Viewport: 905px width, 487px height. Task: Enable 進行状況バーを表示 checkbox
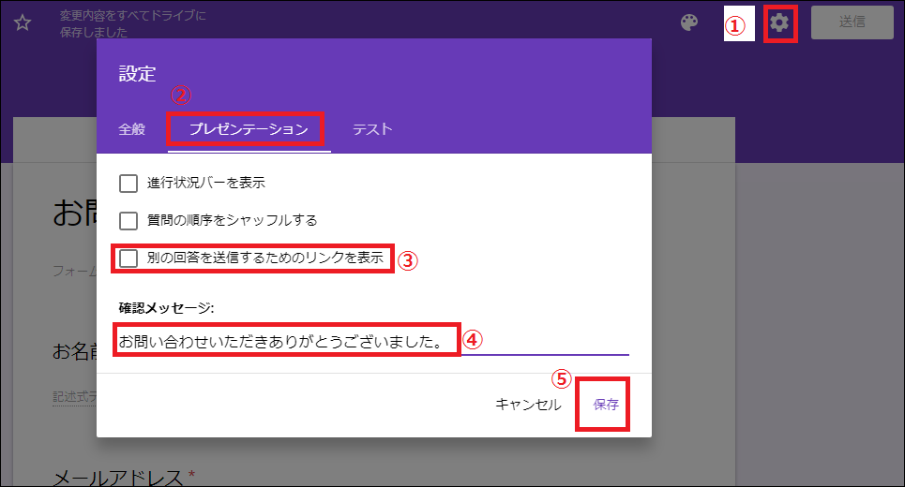click(128, 184)
